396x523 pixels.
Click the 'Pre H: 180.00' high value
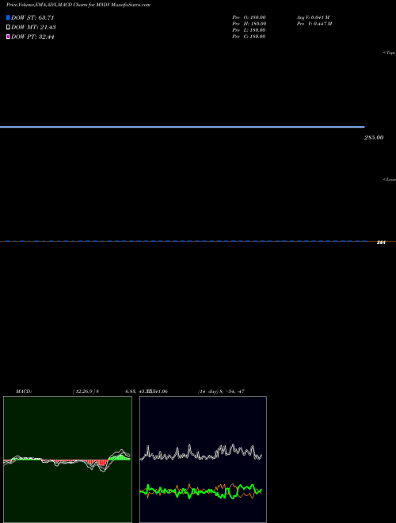tap(249, 24)
